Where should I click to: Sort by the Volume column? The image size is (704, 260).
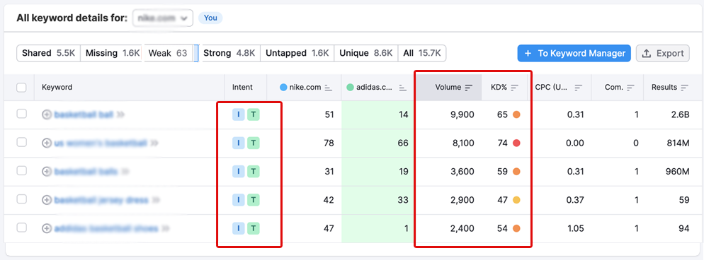tap(468, 88)
